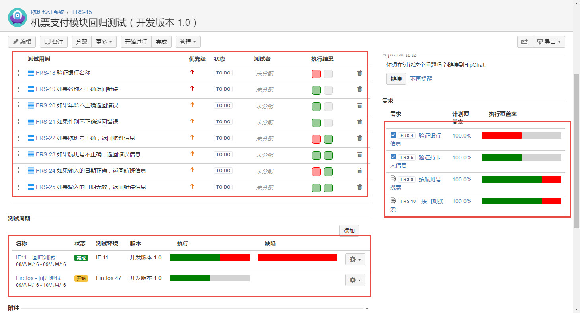Click the red execution result of FRS-24
Screen dimensions: 580x313
pyautogui.click(x=316, y=172)
